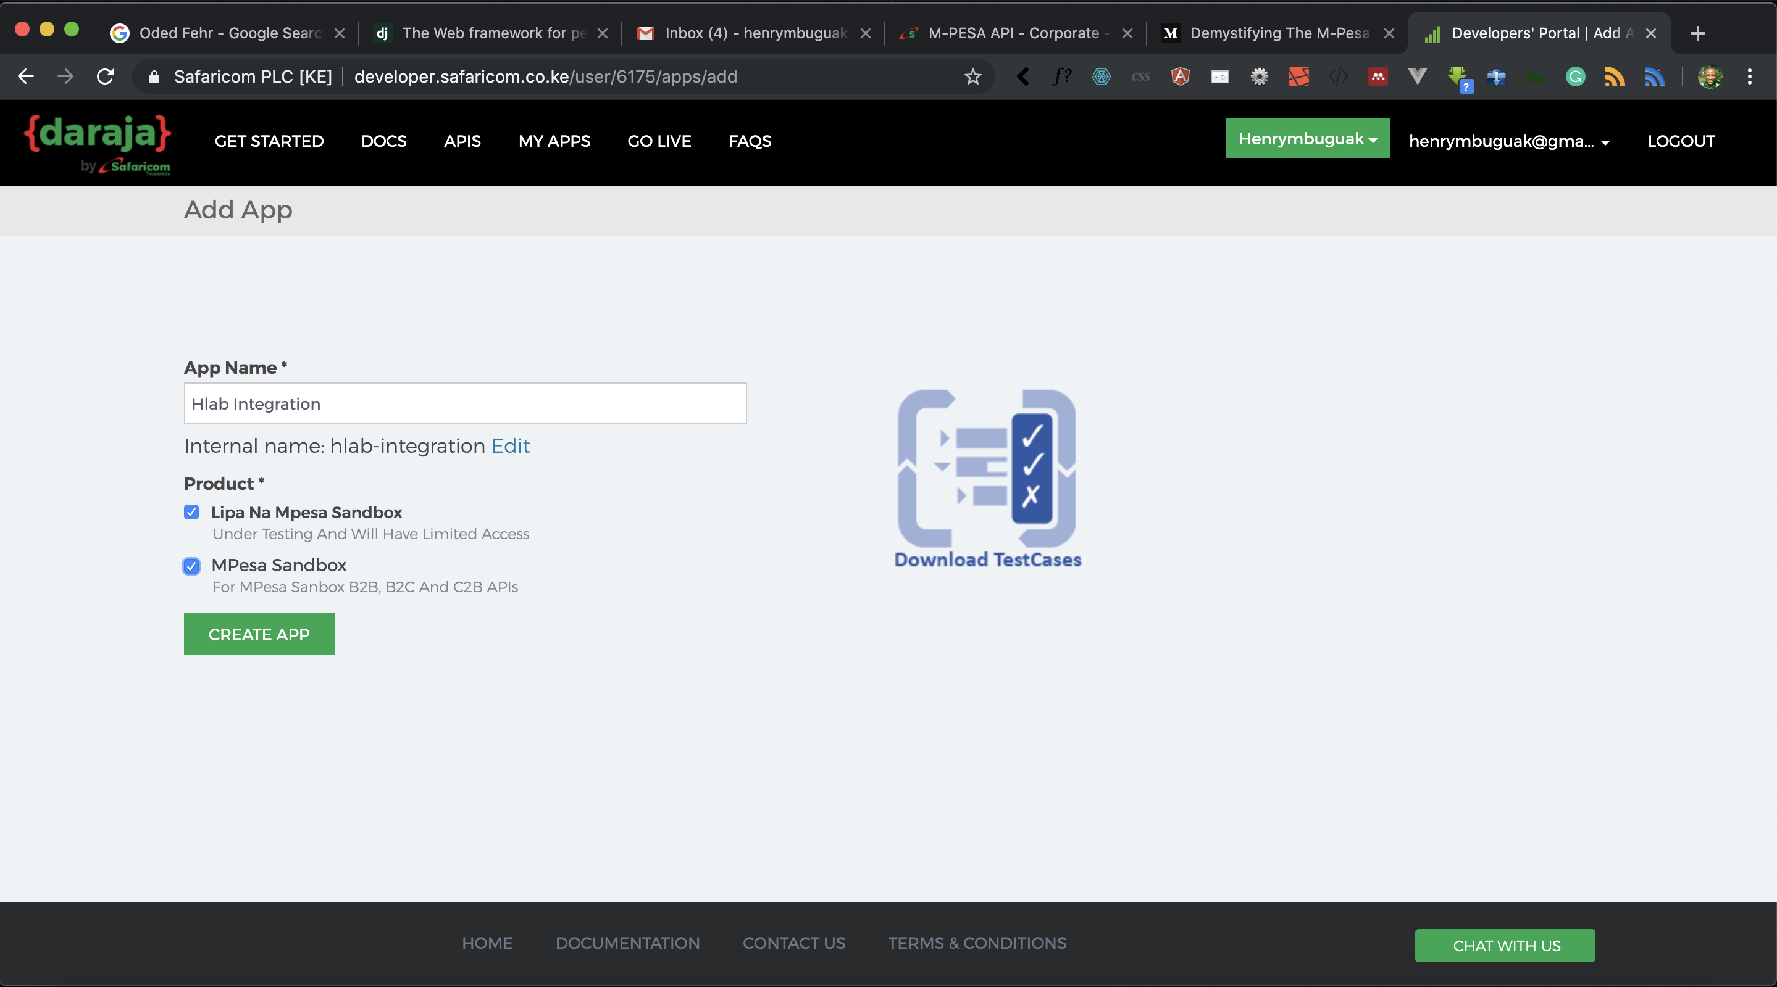Click the LOGOUT link
This screenshot has height=987, width=1777.
pyautogui.click(x=1681, y=141)
